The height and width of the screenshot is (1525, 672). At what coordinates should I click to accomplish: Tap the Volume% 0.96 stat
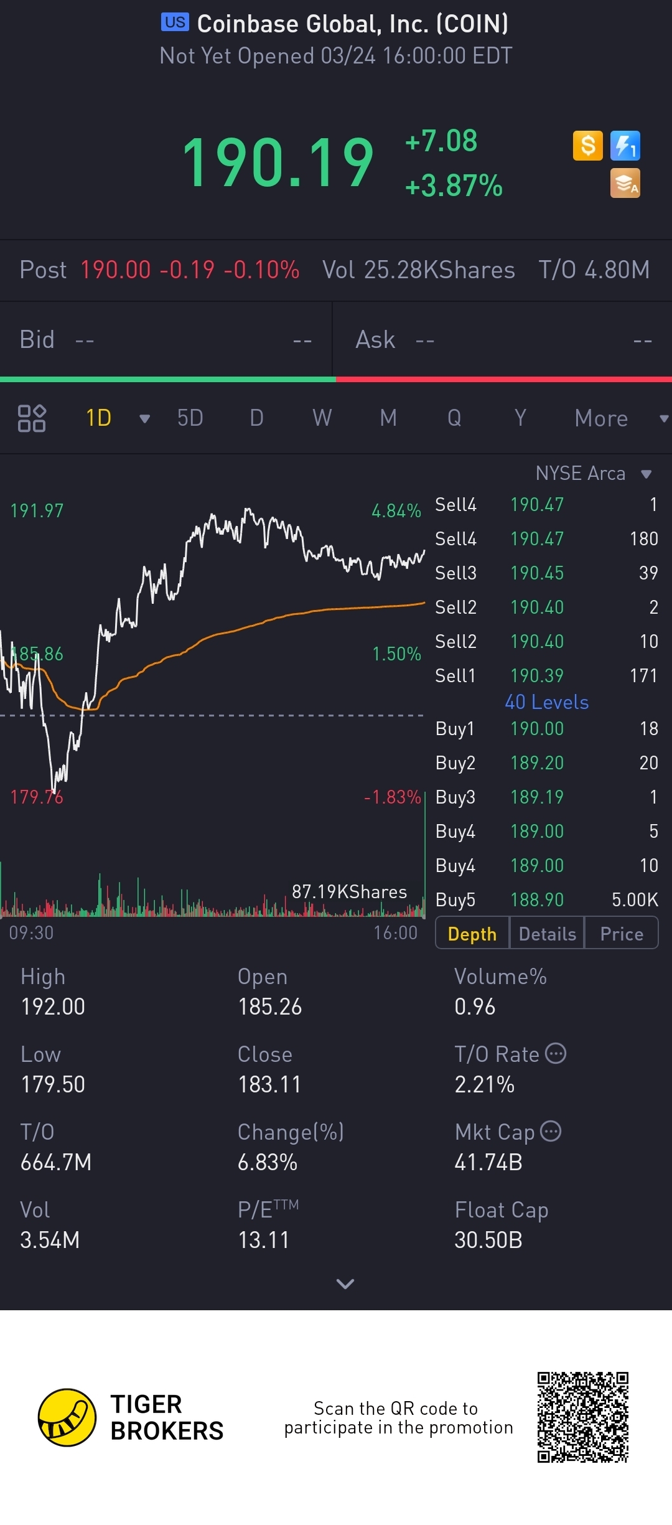(x=500, y=992)
